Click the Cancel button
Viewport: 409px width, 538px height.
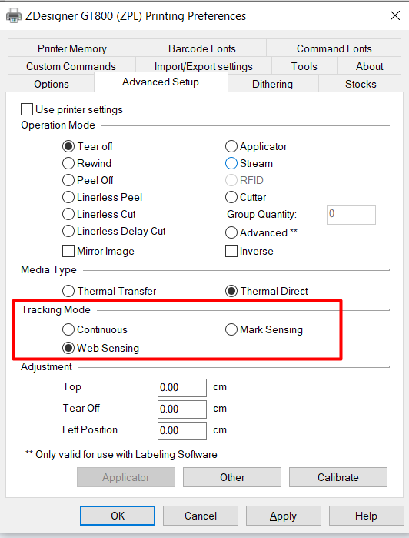tap(201, 516)
